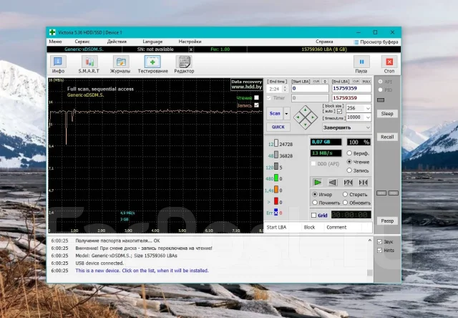Click the Recall button
This screenshot has width=458, height=318.
click(x=387, y=137)
